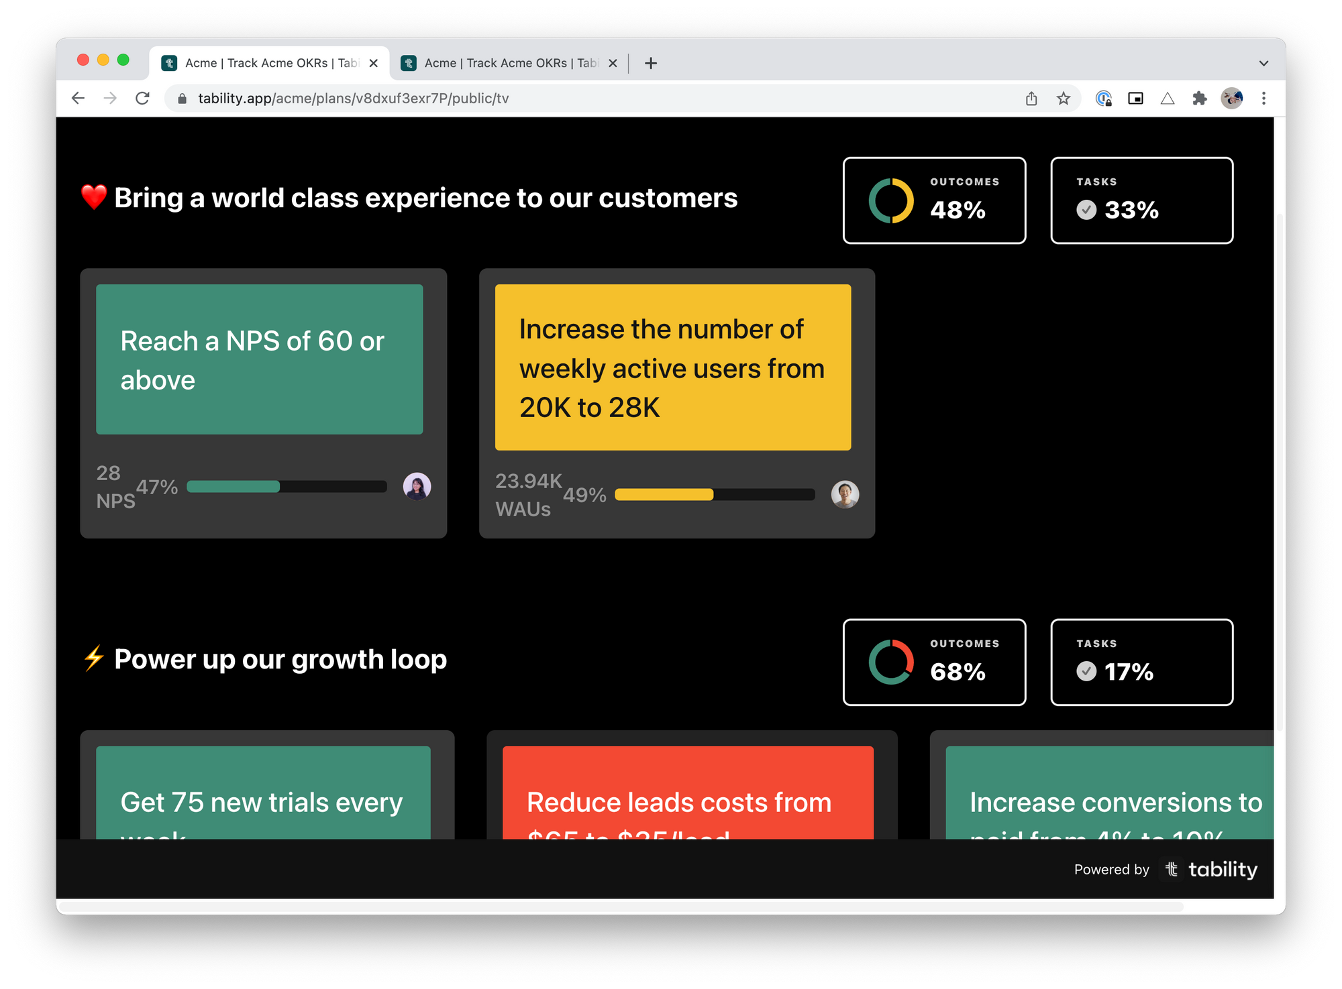1342x989 pixels.
Task: Click the browser back arrow
Action: pos(79,99)
